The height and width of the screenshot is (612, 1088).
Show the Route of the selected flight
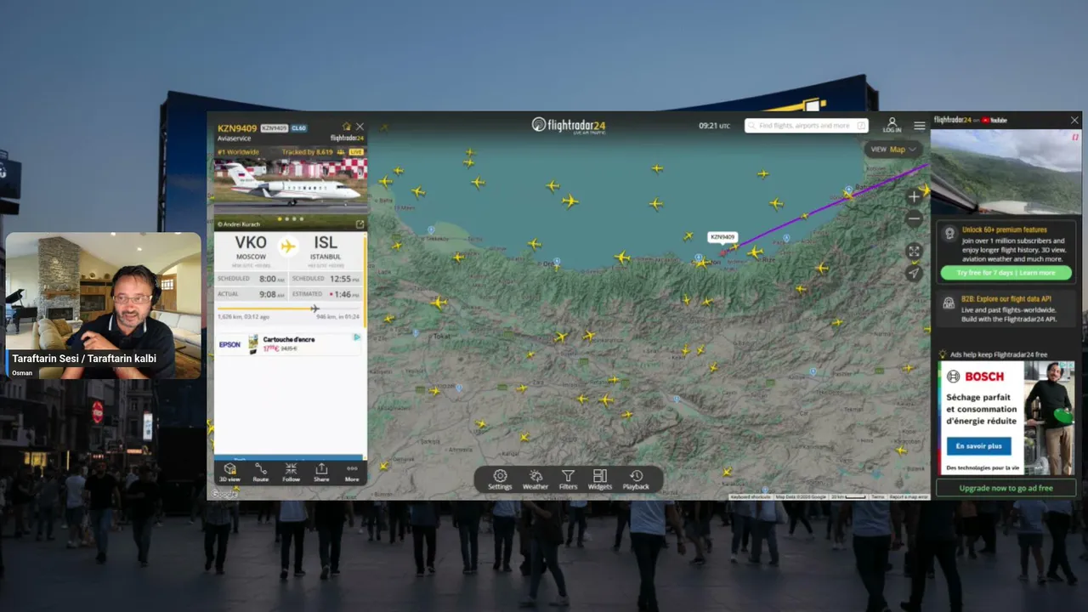(x=261, y=473)
